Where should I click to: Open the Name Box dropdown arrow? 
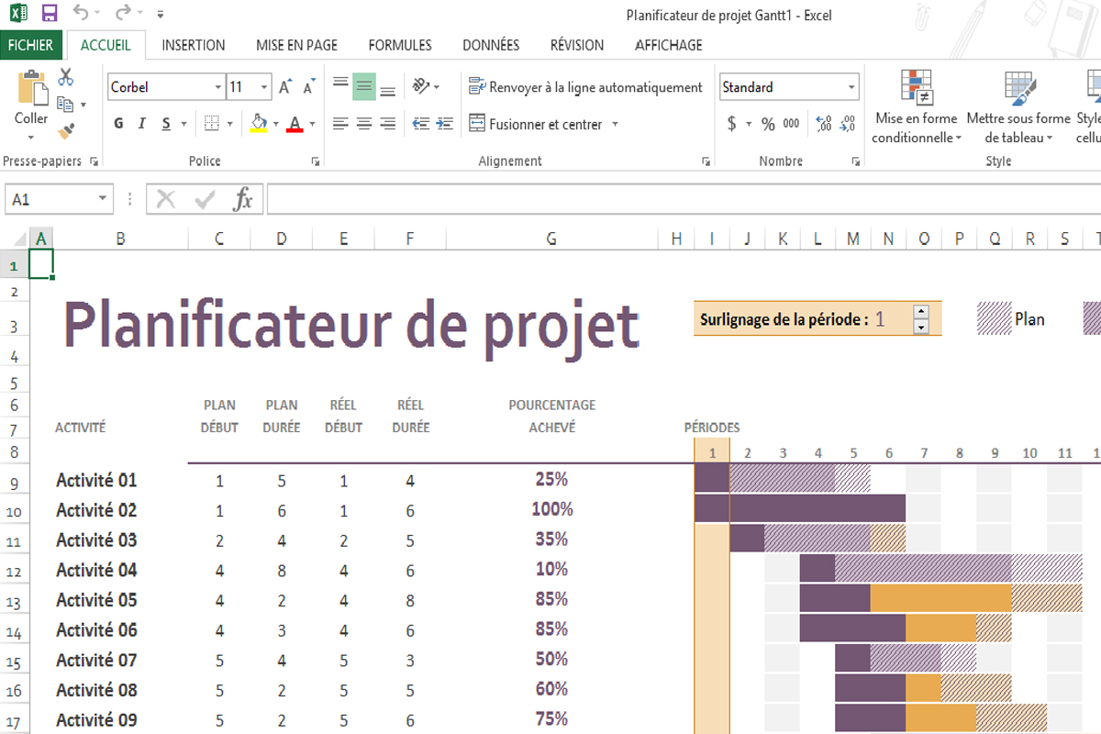click(x=103, y=199)
